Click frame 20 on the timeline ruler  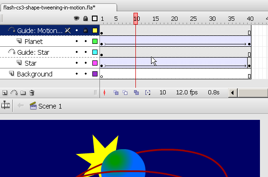pyautogui.click(x=174, y=19)
